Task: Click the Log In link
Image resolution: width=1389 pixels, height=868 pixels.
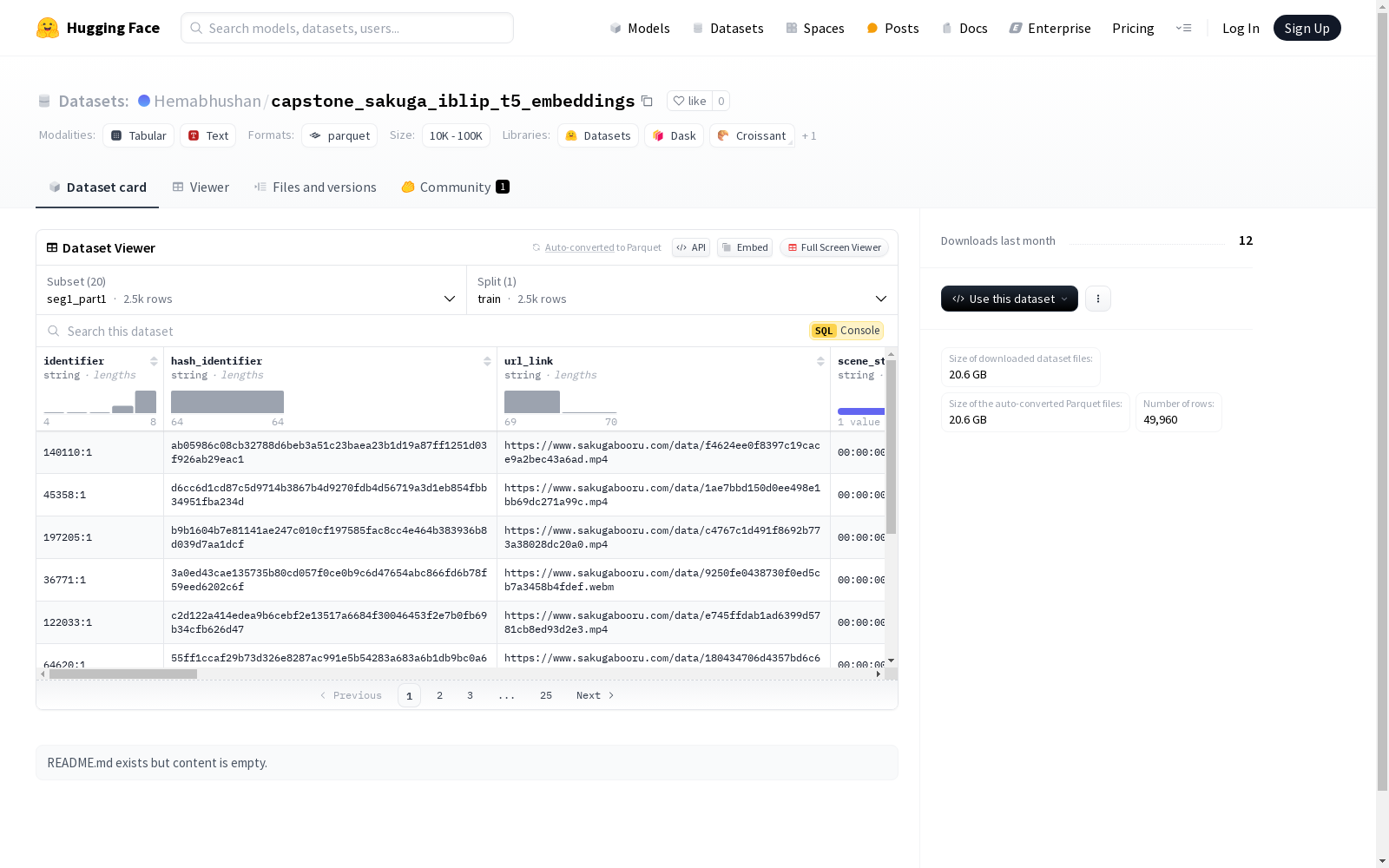Action: [1241, 28]
